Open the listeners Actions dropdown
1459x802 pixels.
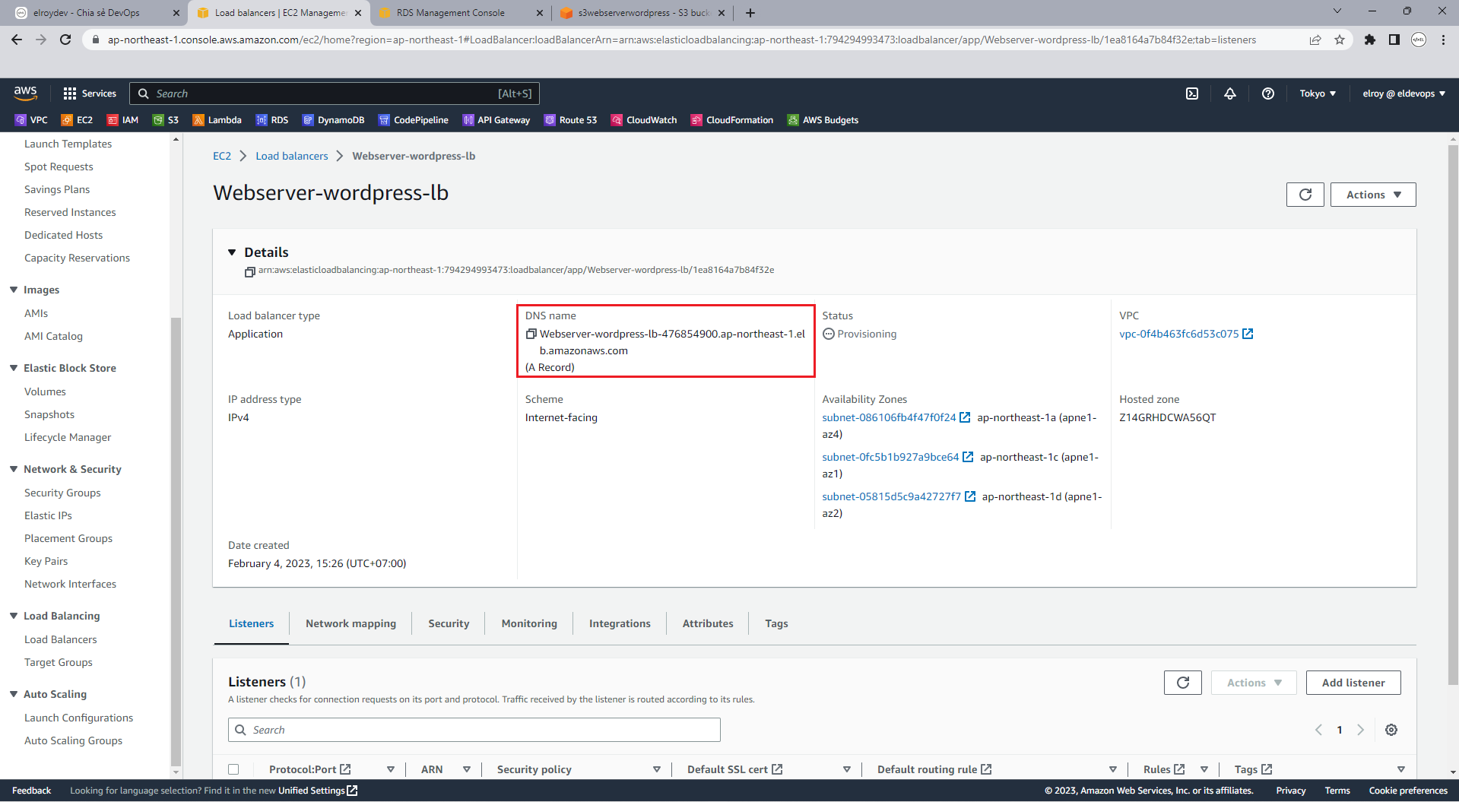click(1254, 683)
